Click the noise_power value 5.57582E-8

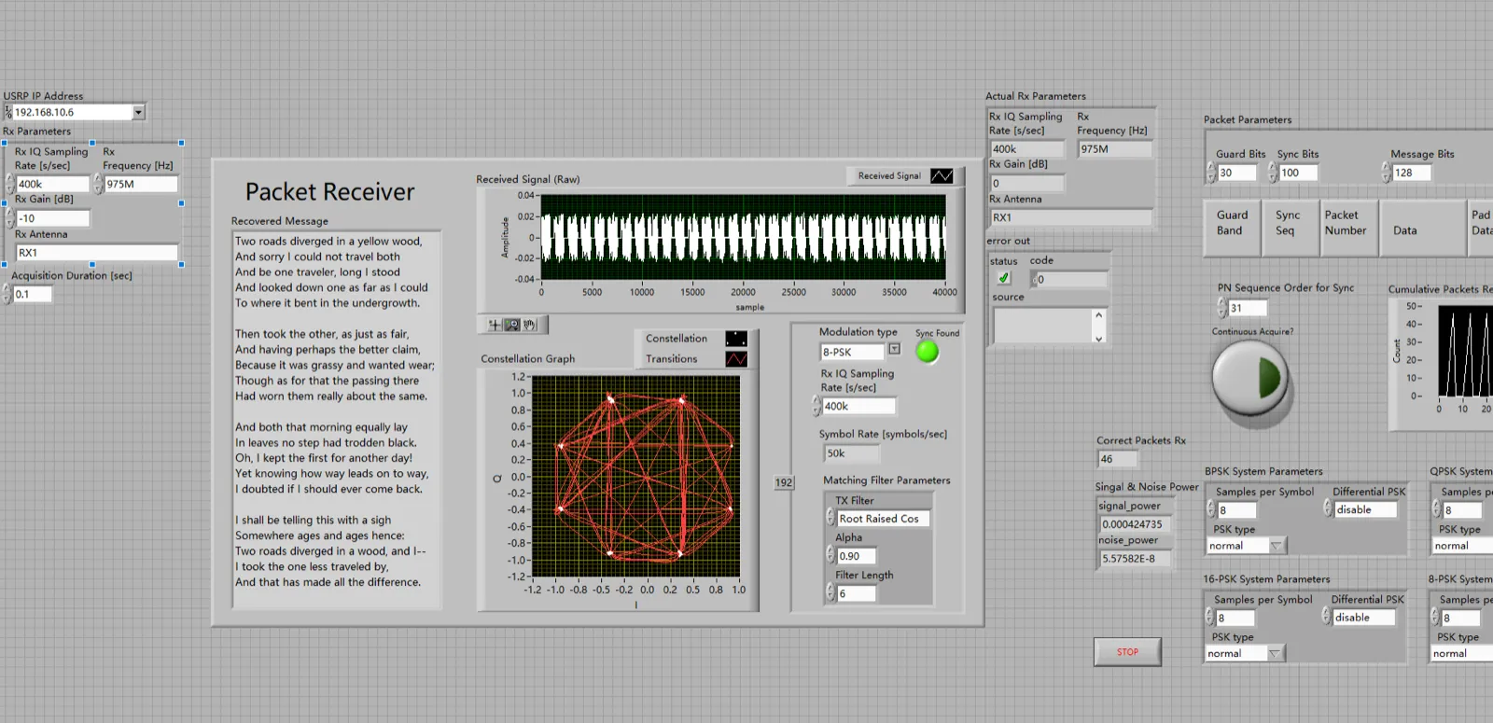pyautogui.click(x=1135, y=559)
